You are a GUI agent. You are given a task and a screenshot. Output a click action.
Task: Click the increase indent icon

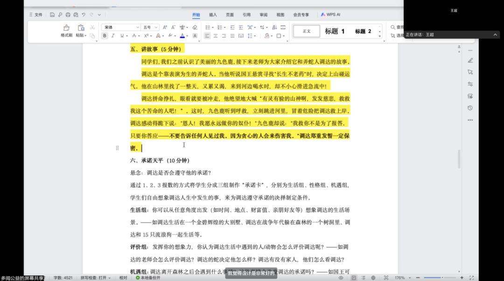(x=241, y=27)
